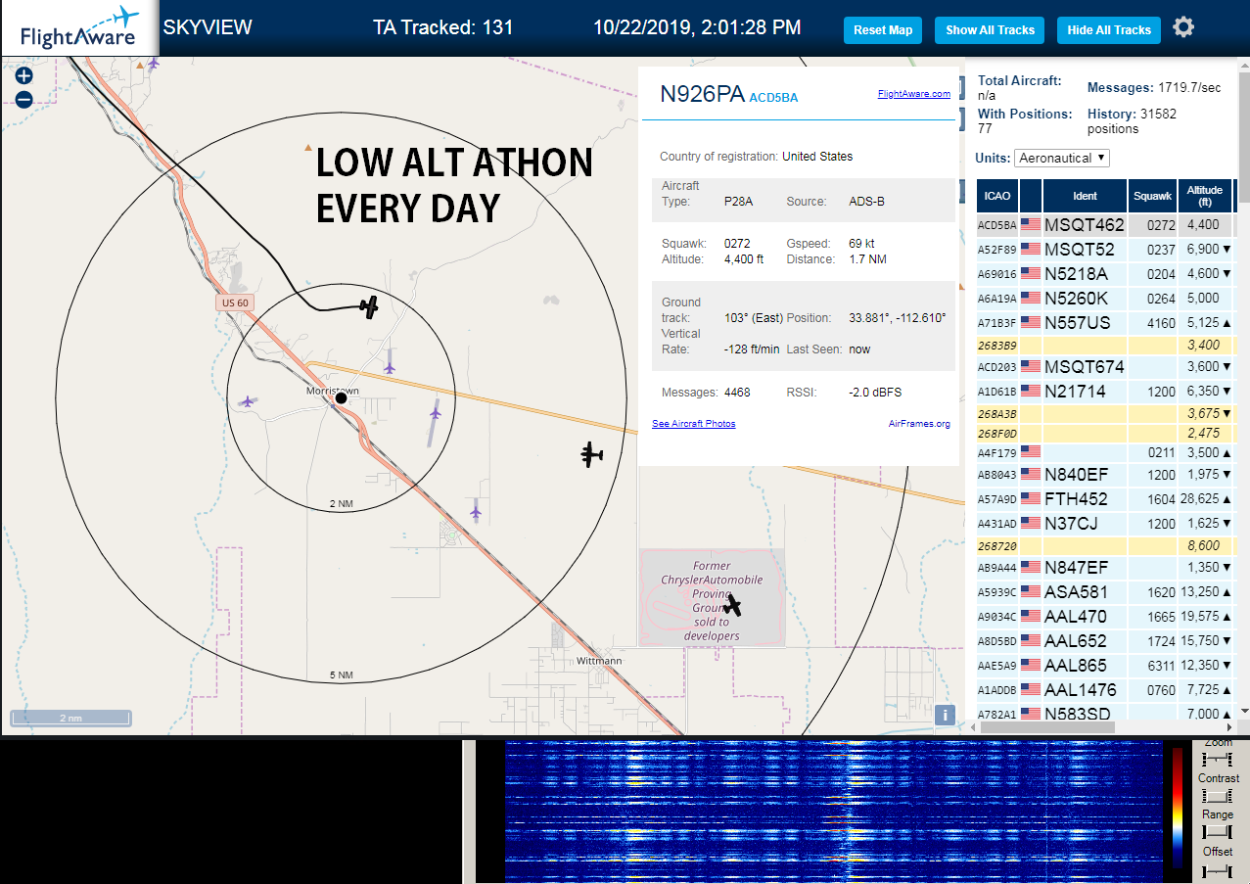
Task: Zoom in the map with plus icon
Action: pyautogui.click(x=24, y=75)
